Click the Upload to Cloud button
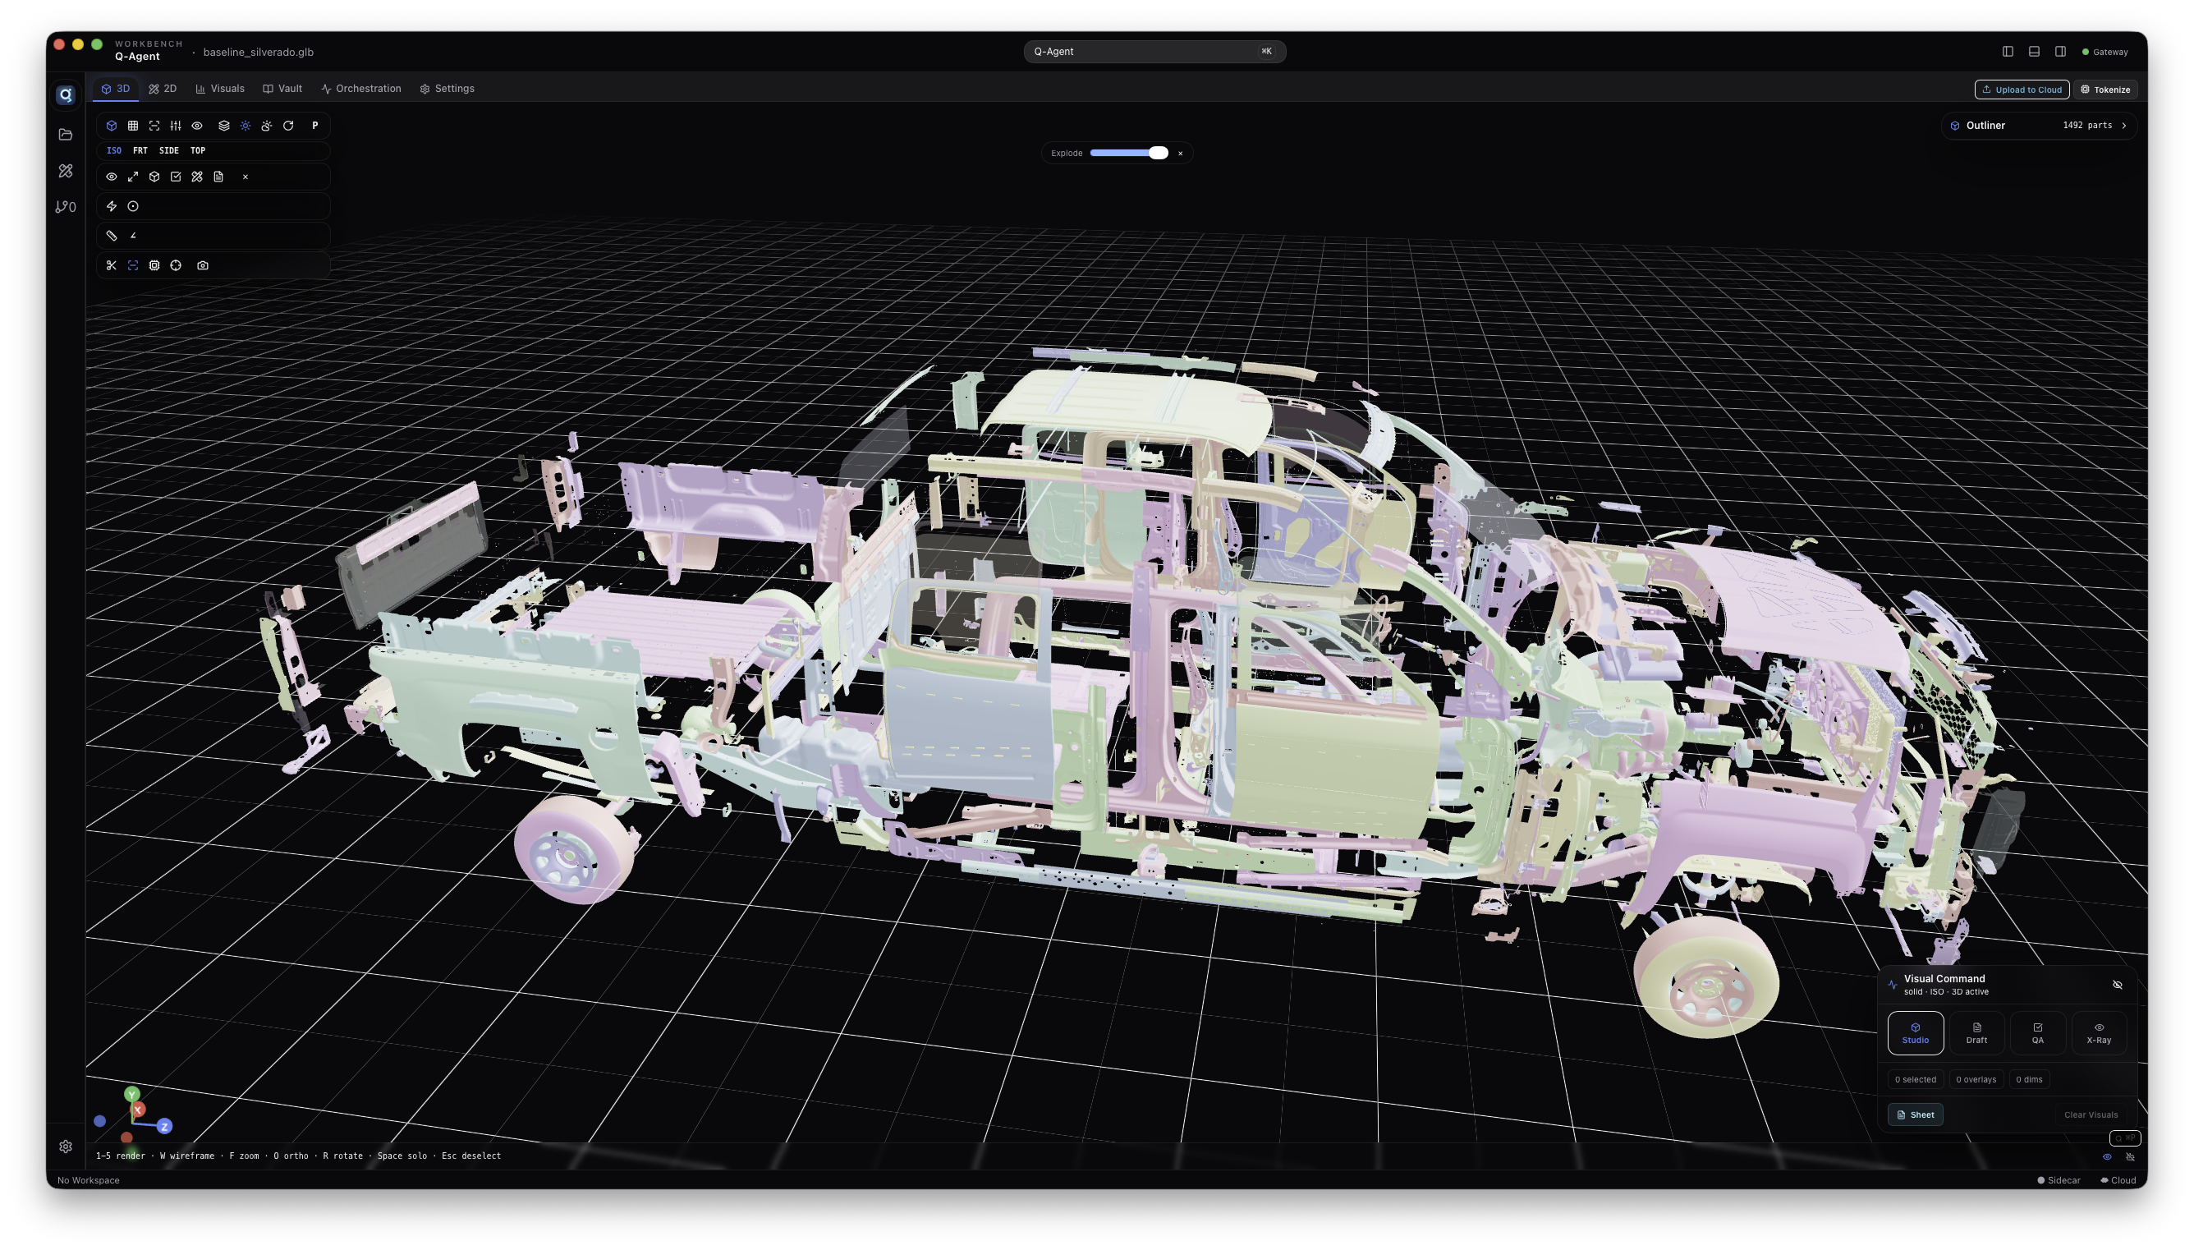The height and width of the screenshot is (1250, 2194). point(2022,90)
